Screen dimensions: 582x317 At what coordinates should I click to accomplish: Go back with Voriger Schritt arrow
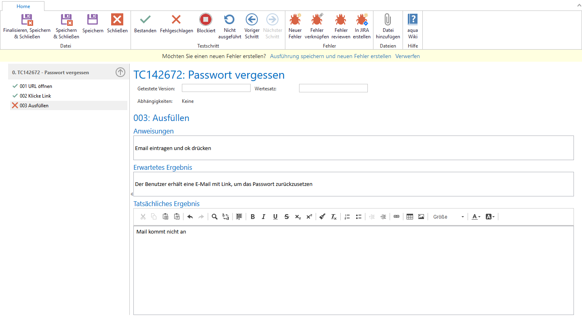tap(252, 26)
